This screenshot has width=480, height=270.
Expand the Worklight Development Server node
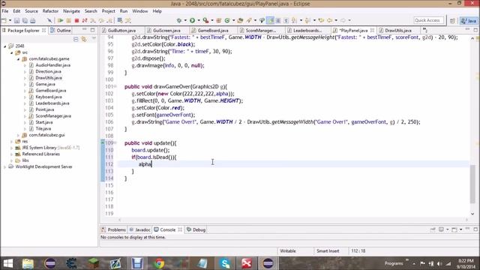[5, 166]
